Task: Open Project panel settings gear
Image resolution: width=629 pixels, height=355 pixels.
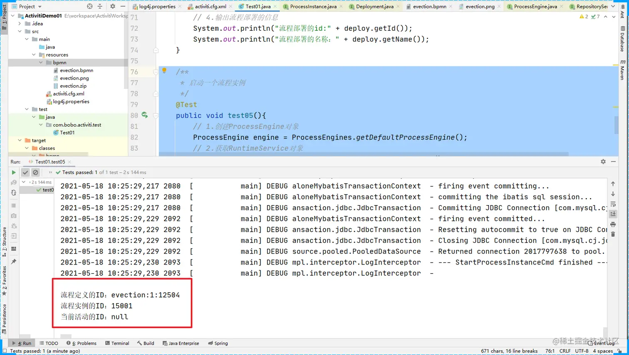Action: [x=113, y=6]
